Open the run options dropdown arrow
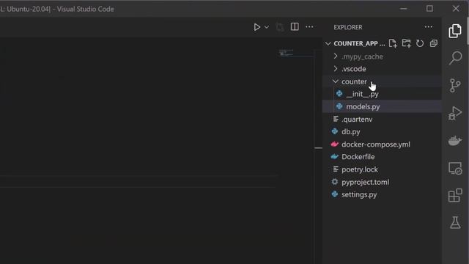469x264 pixels. click(267, 27)
